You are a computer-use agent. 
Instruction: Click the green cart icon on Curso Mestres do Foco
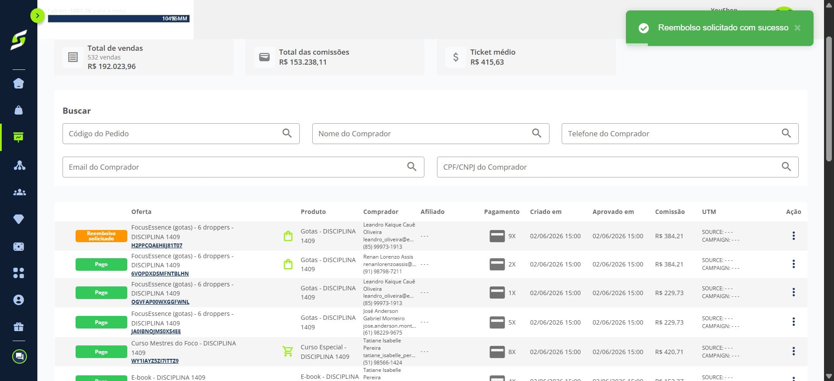[288, 351]
